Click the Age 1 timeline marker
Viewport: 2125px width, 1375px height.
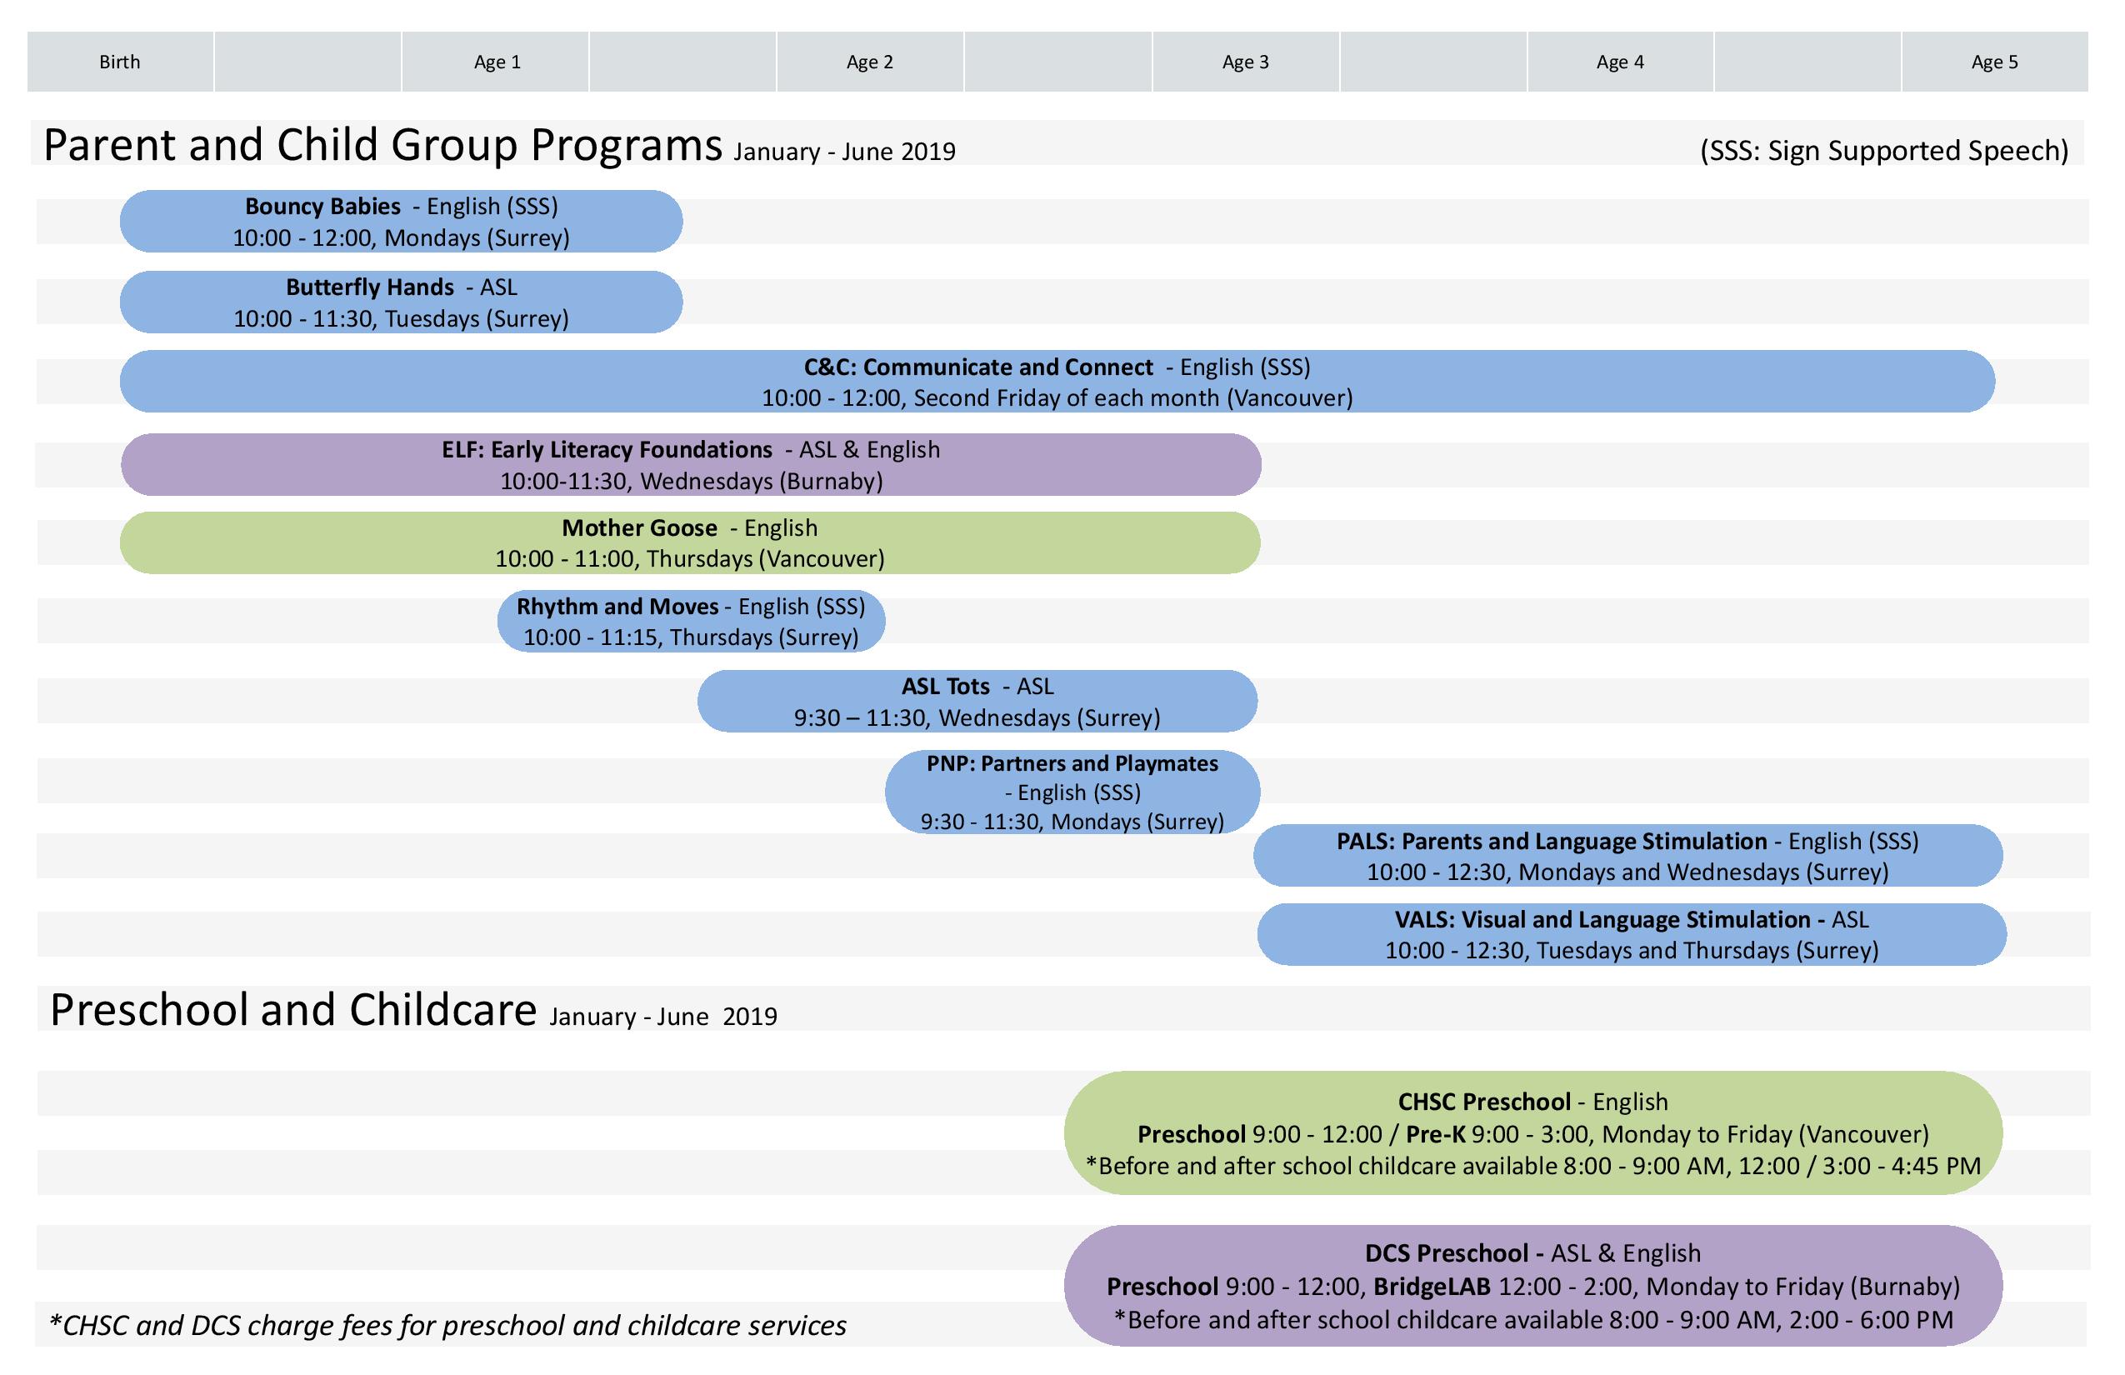point(497,62)
